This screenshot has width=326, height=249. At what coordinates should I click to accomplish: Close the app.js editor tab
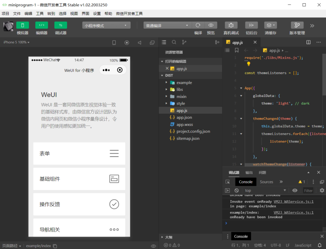point(255,42)
